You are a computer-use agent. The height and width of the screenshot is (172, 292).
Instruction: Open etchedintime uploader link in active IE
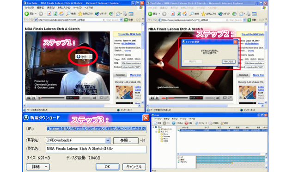[128, 43]
